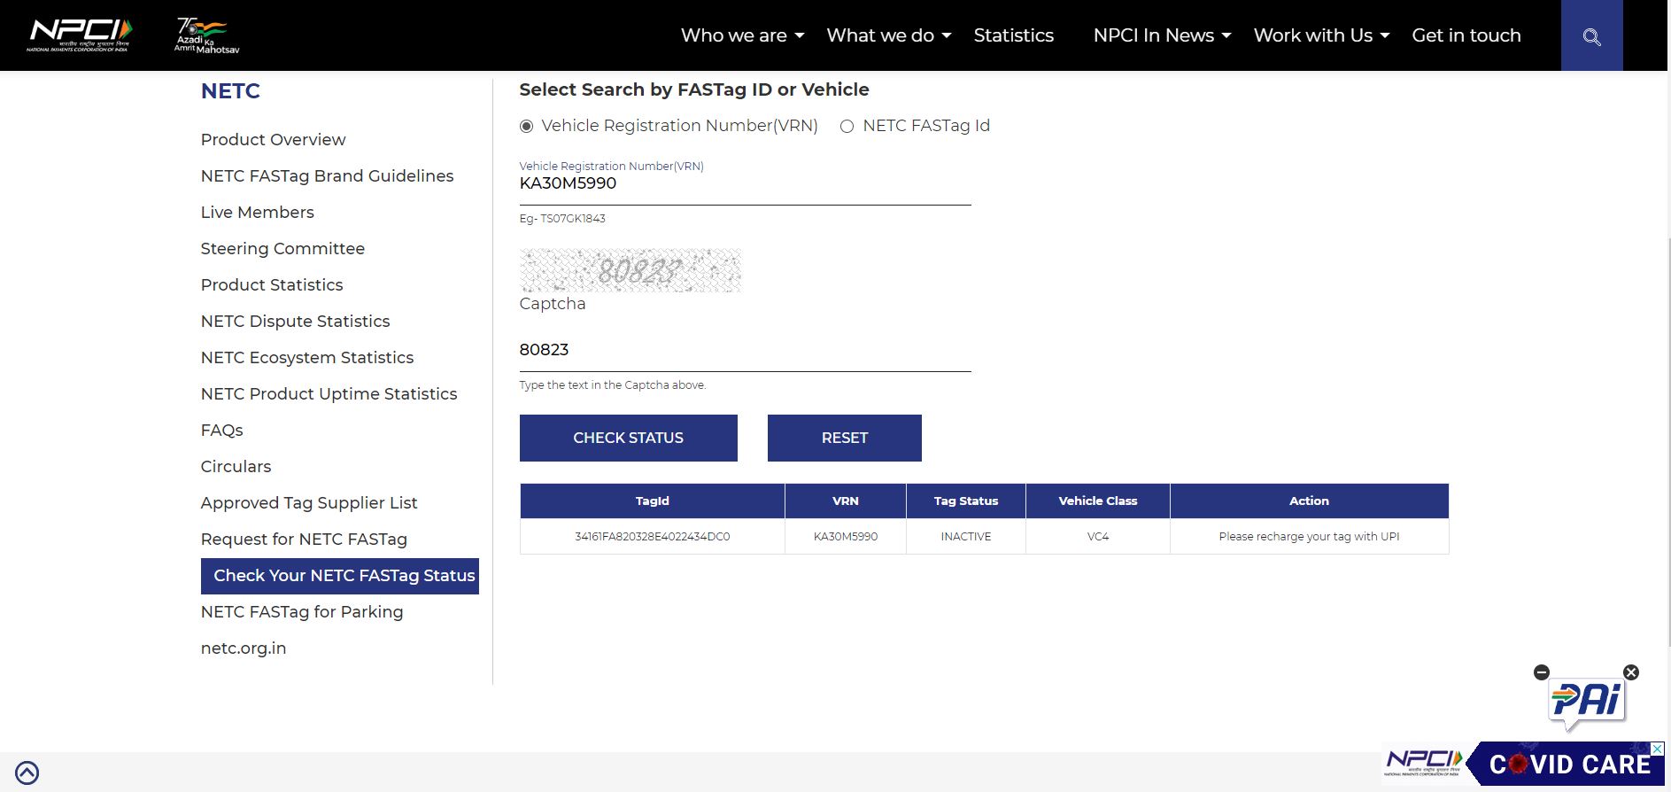Click the NPCI logo in header
This screenshot has width=1671, height=792.
tap(80, 35)
